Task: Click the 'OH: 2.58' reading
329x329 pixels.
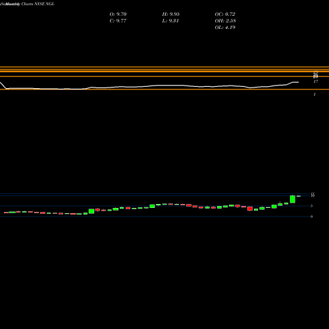Action: pos(225,21)
